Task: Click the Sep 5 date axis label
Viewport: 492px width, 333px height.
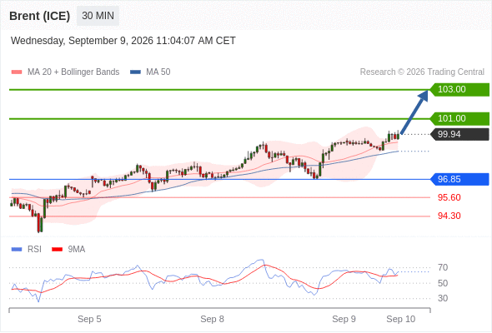Action: point(89,319)
